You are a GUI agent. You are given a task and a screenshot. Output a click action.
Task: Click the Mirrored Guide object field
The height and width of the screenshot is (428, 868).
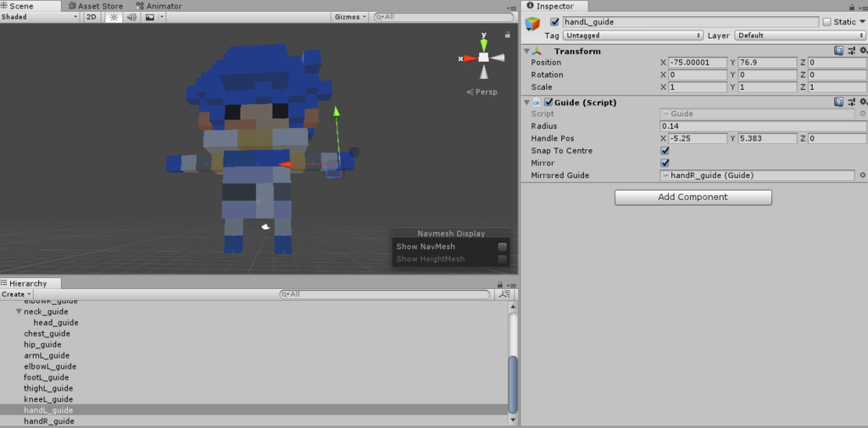point(758,175)
